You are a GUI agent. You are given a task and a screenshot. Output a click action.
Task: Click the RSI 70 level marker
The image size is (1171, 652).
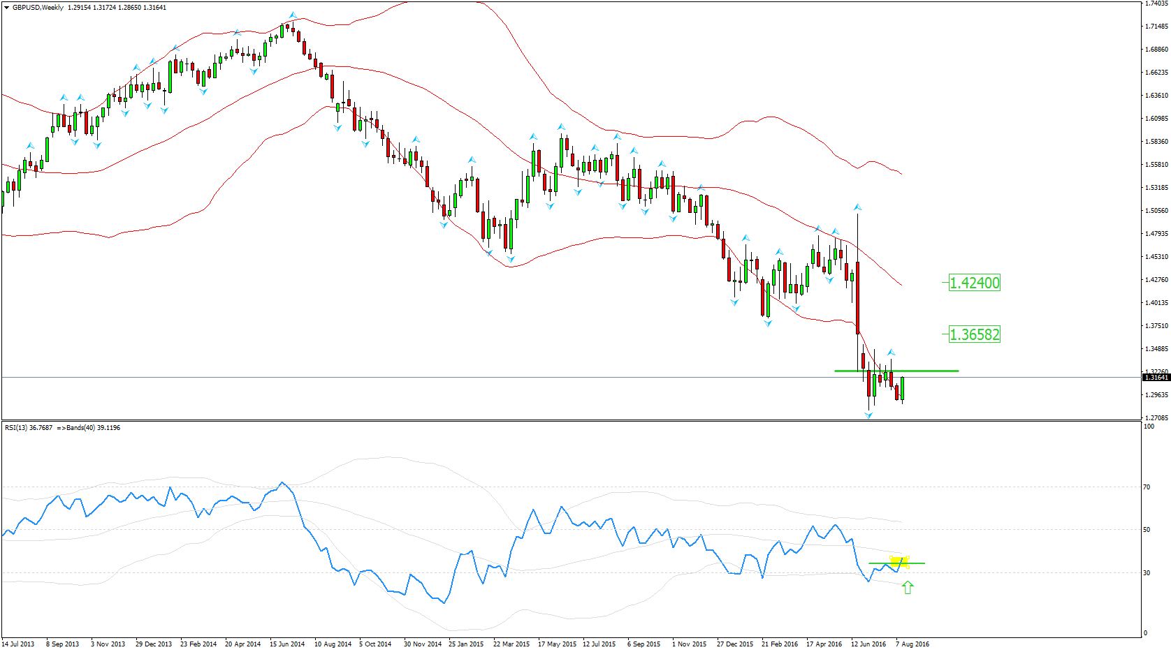click(1147, 487)
